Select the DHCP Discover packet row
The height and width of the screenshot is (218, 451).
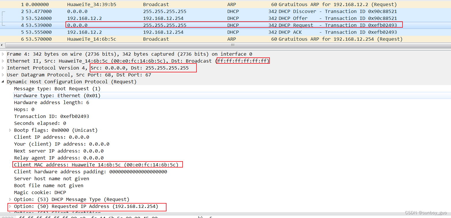(115, 11)
